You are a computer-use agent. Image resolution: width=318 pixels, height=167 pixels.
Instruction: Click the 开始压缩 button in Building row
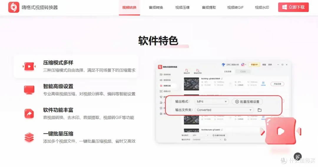point(277,84)
